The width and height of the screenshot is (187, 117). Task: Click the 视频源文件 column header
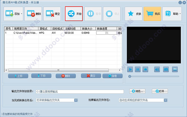coord(26,29)
